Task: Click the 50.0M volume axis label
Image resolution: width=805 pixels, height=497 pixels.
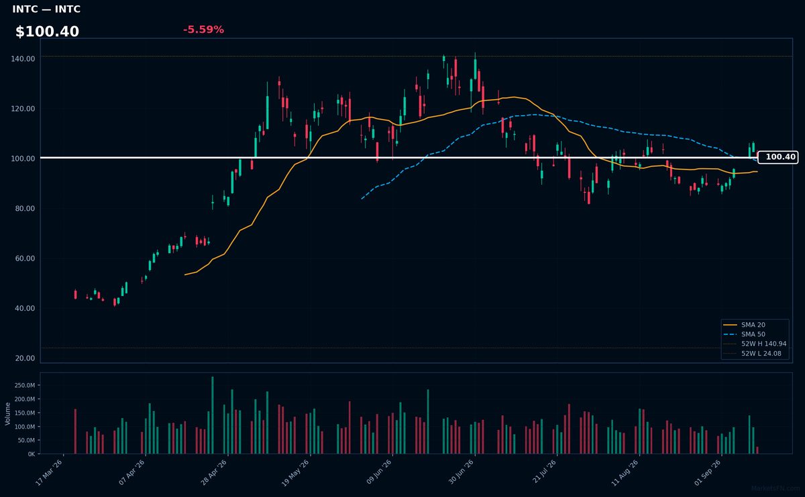Action: pyautogui.click(x=27, y=440)
